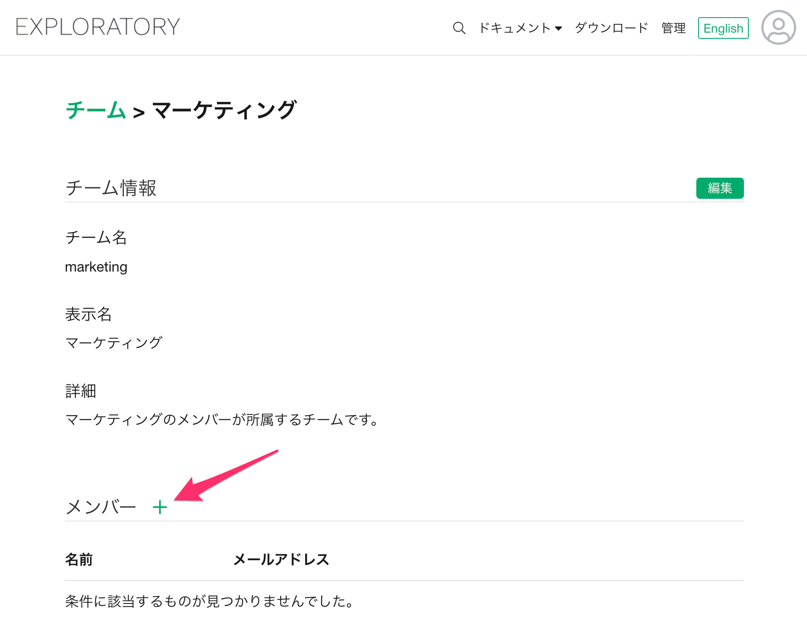Click the マーケティング breadcrumb title
The image size is (807, 626).
point(224,110)
